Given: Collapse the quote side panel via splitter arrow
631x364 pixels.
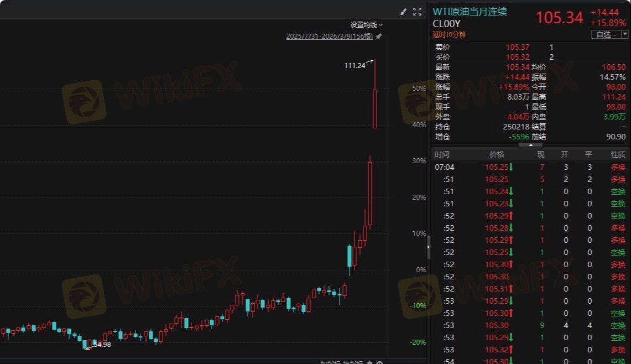Looking at the screenshot, I should tap(429, 247).
